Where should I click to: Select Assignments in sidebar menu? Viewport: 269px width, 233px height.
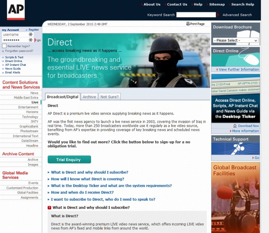(x=29, y=198)
